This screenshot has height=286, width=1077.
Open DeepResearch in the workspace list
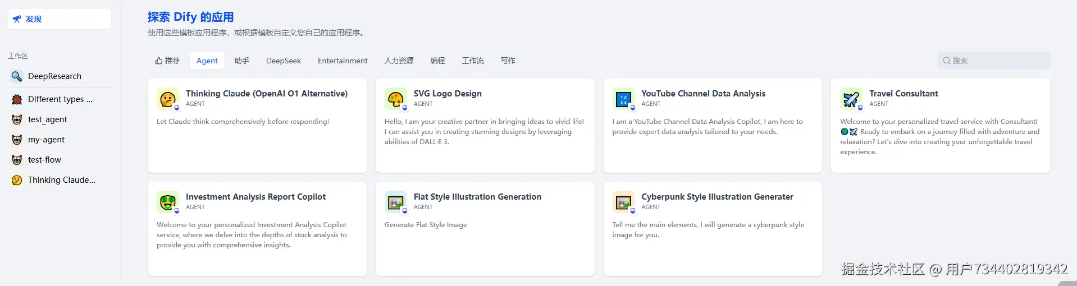click(60, 76)
